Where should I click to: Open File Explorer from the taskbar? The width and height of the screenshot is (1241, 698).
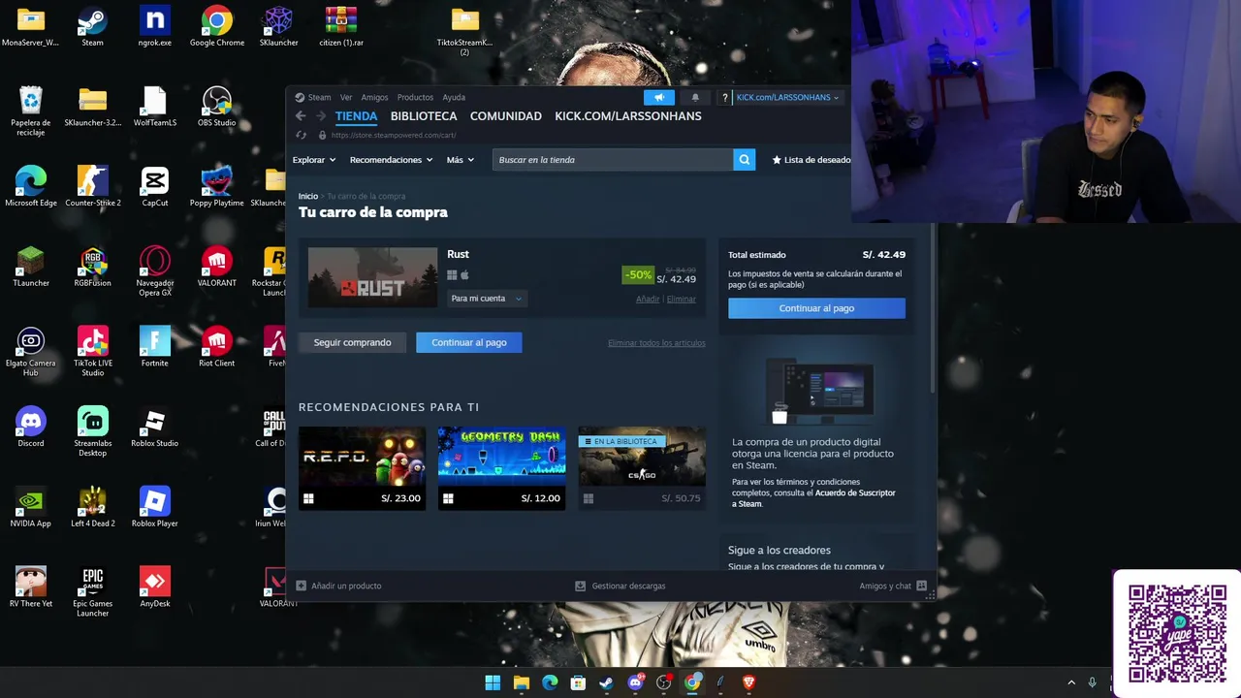pos(522,682)
